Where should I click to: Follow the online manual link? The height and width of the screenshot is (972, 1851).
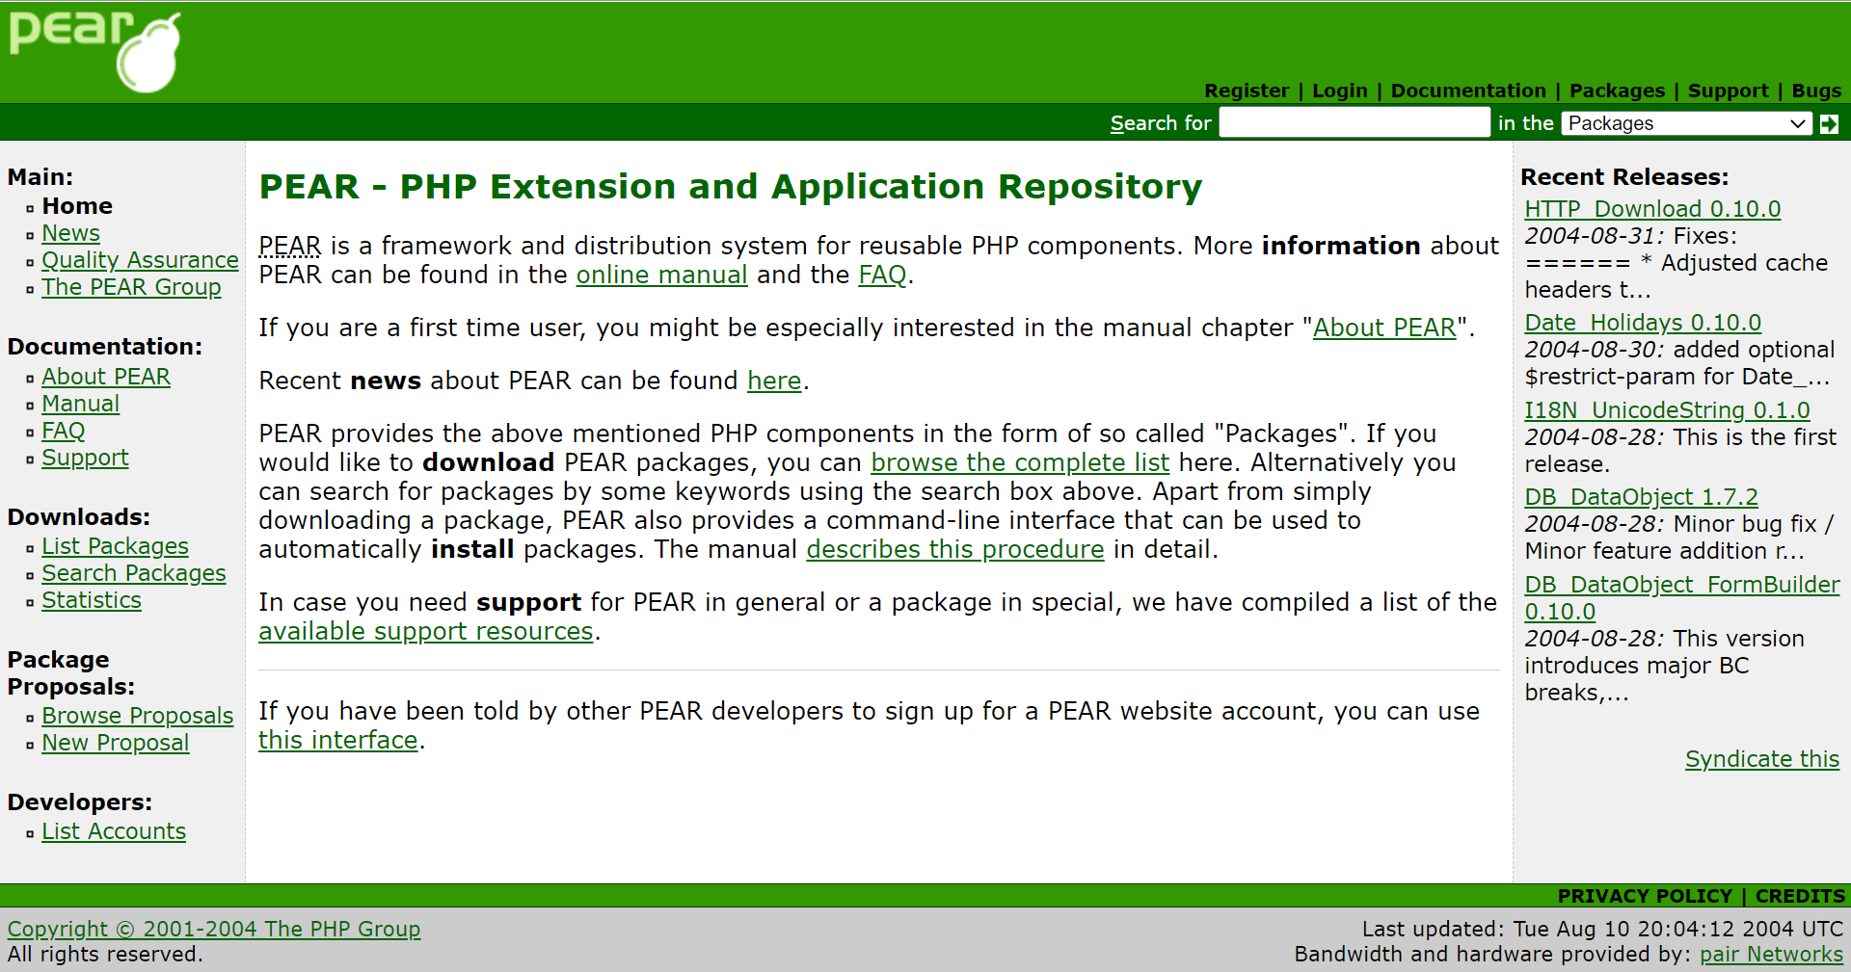tap(661, 275)
